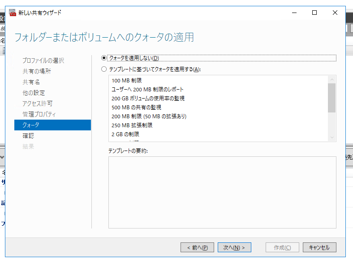The width and height of the screenshot is (353, 263).
Task: Minimize the 新しい共有ウィザード window
Action: pos(294,13)
